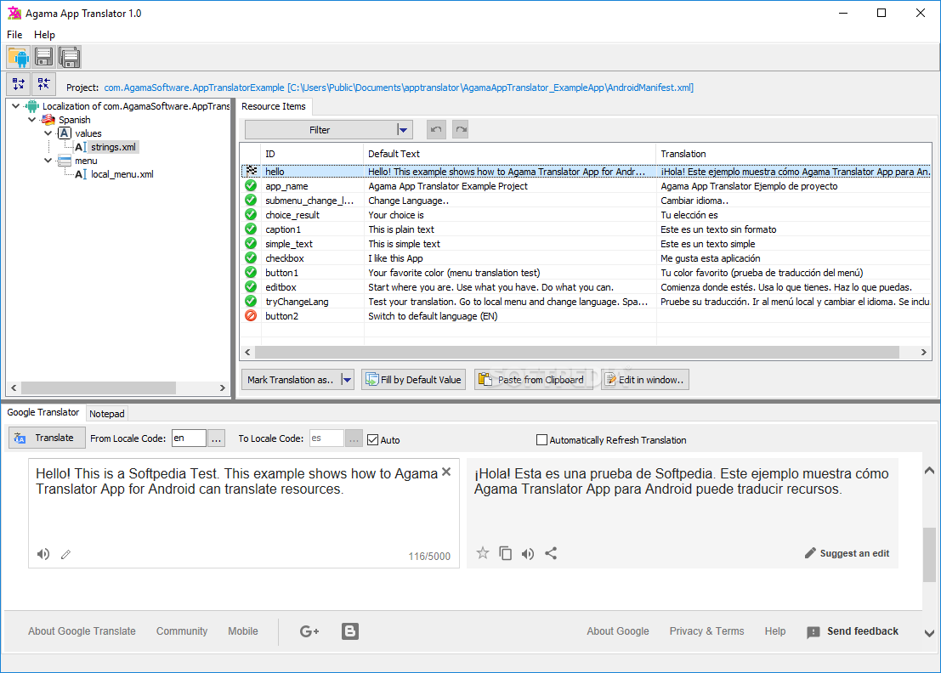Click red forbidden icon on button2 row
This screenshot has width=941, height=673.
251,315
